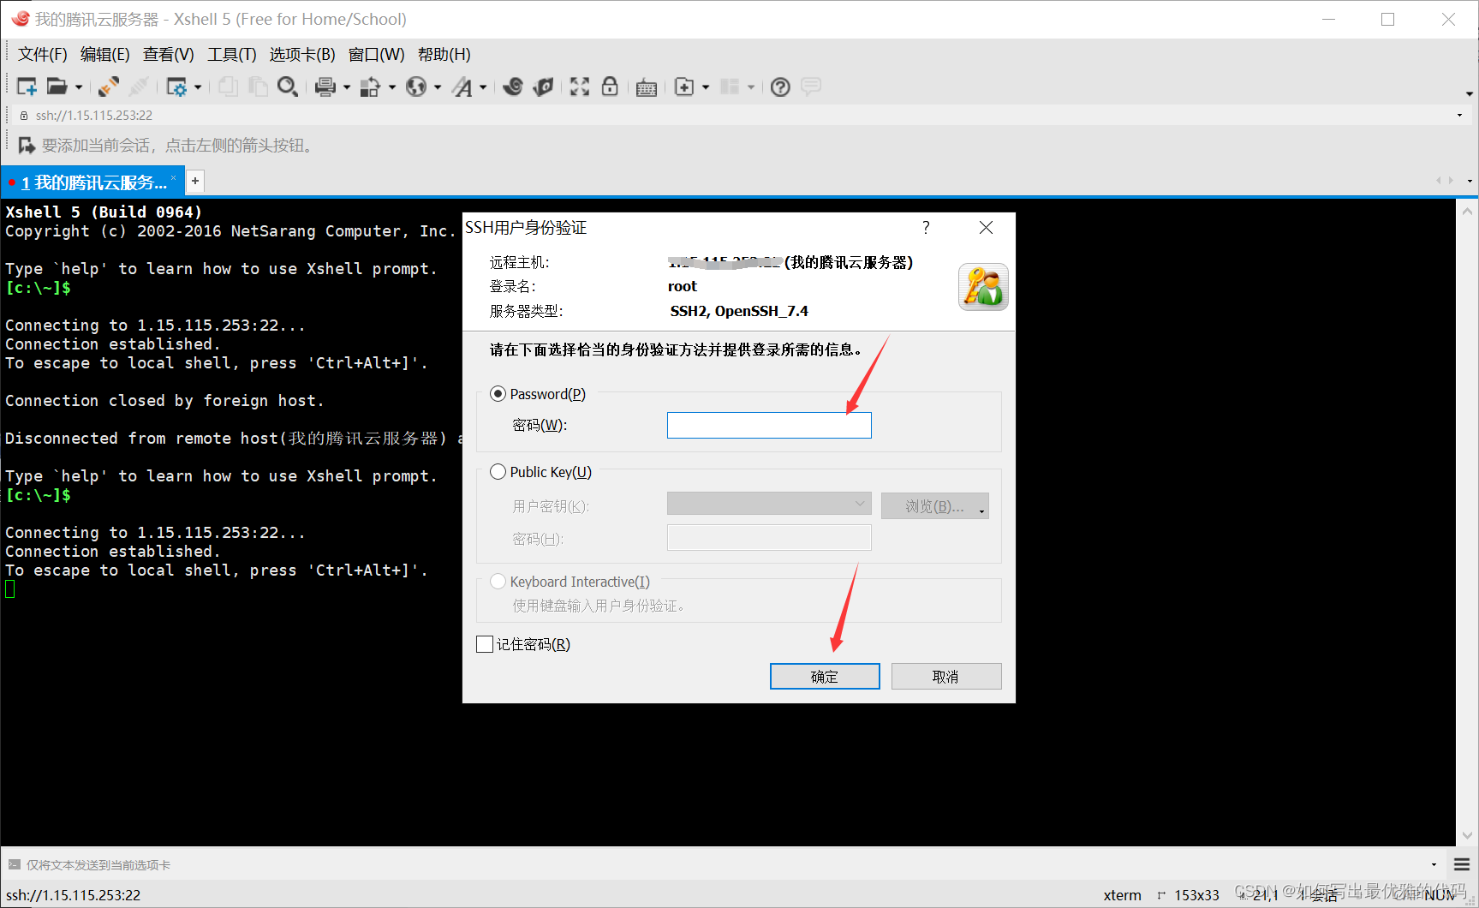The image size is (1479, 908).
Task: Click terminal scrollbar up arrow
Action: [1467, 211]
